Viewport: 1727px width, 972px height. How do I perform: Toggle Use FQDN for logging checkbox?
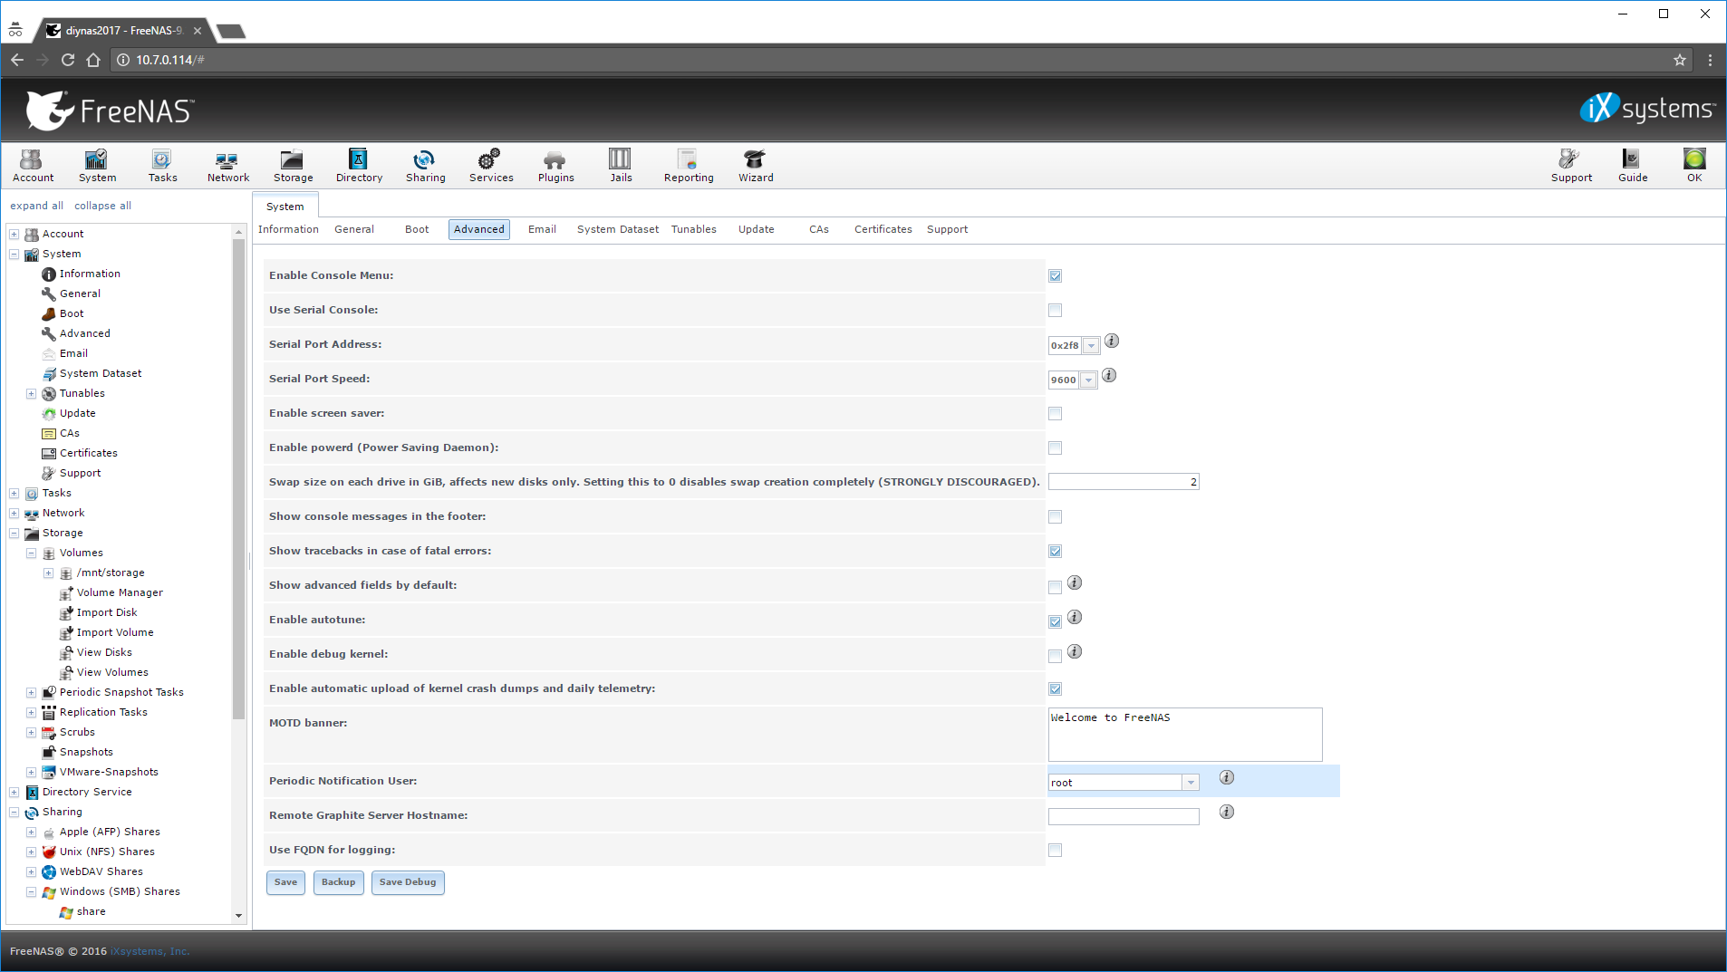pos(1055,851)
